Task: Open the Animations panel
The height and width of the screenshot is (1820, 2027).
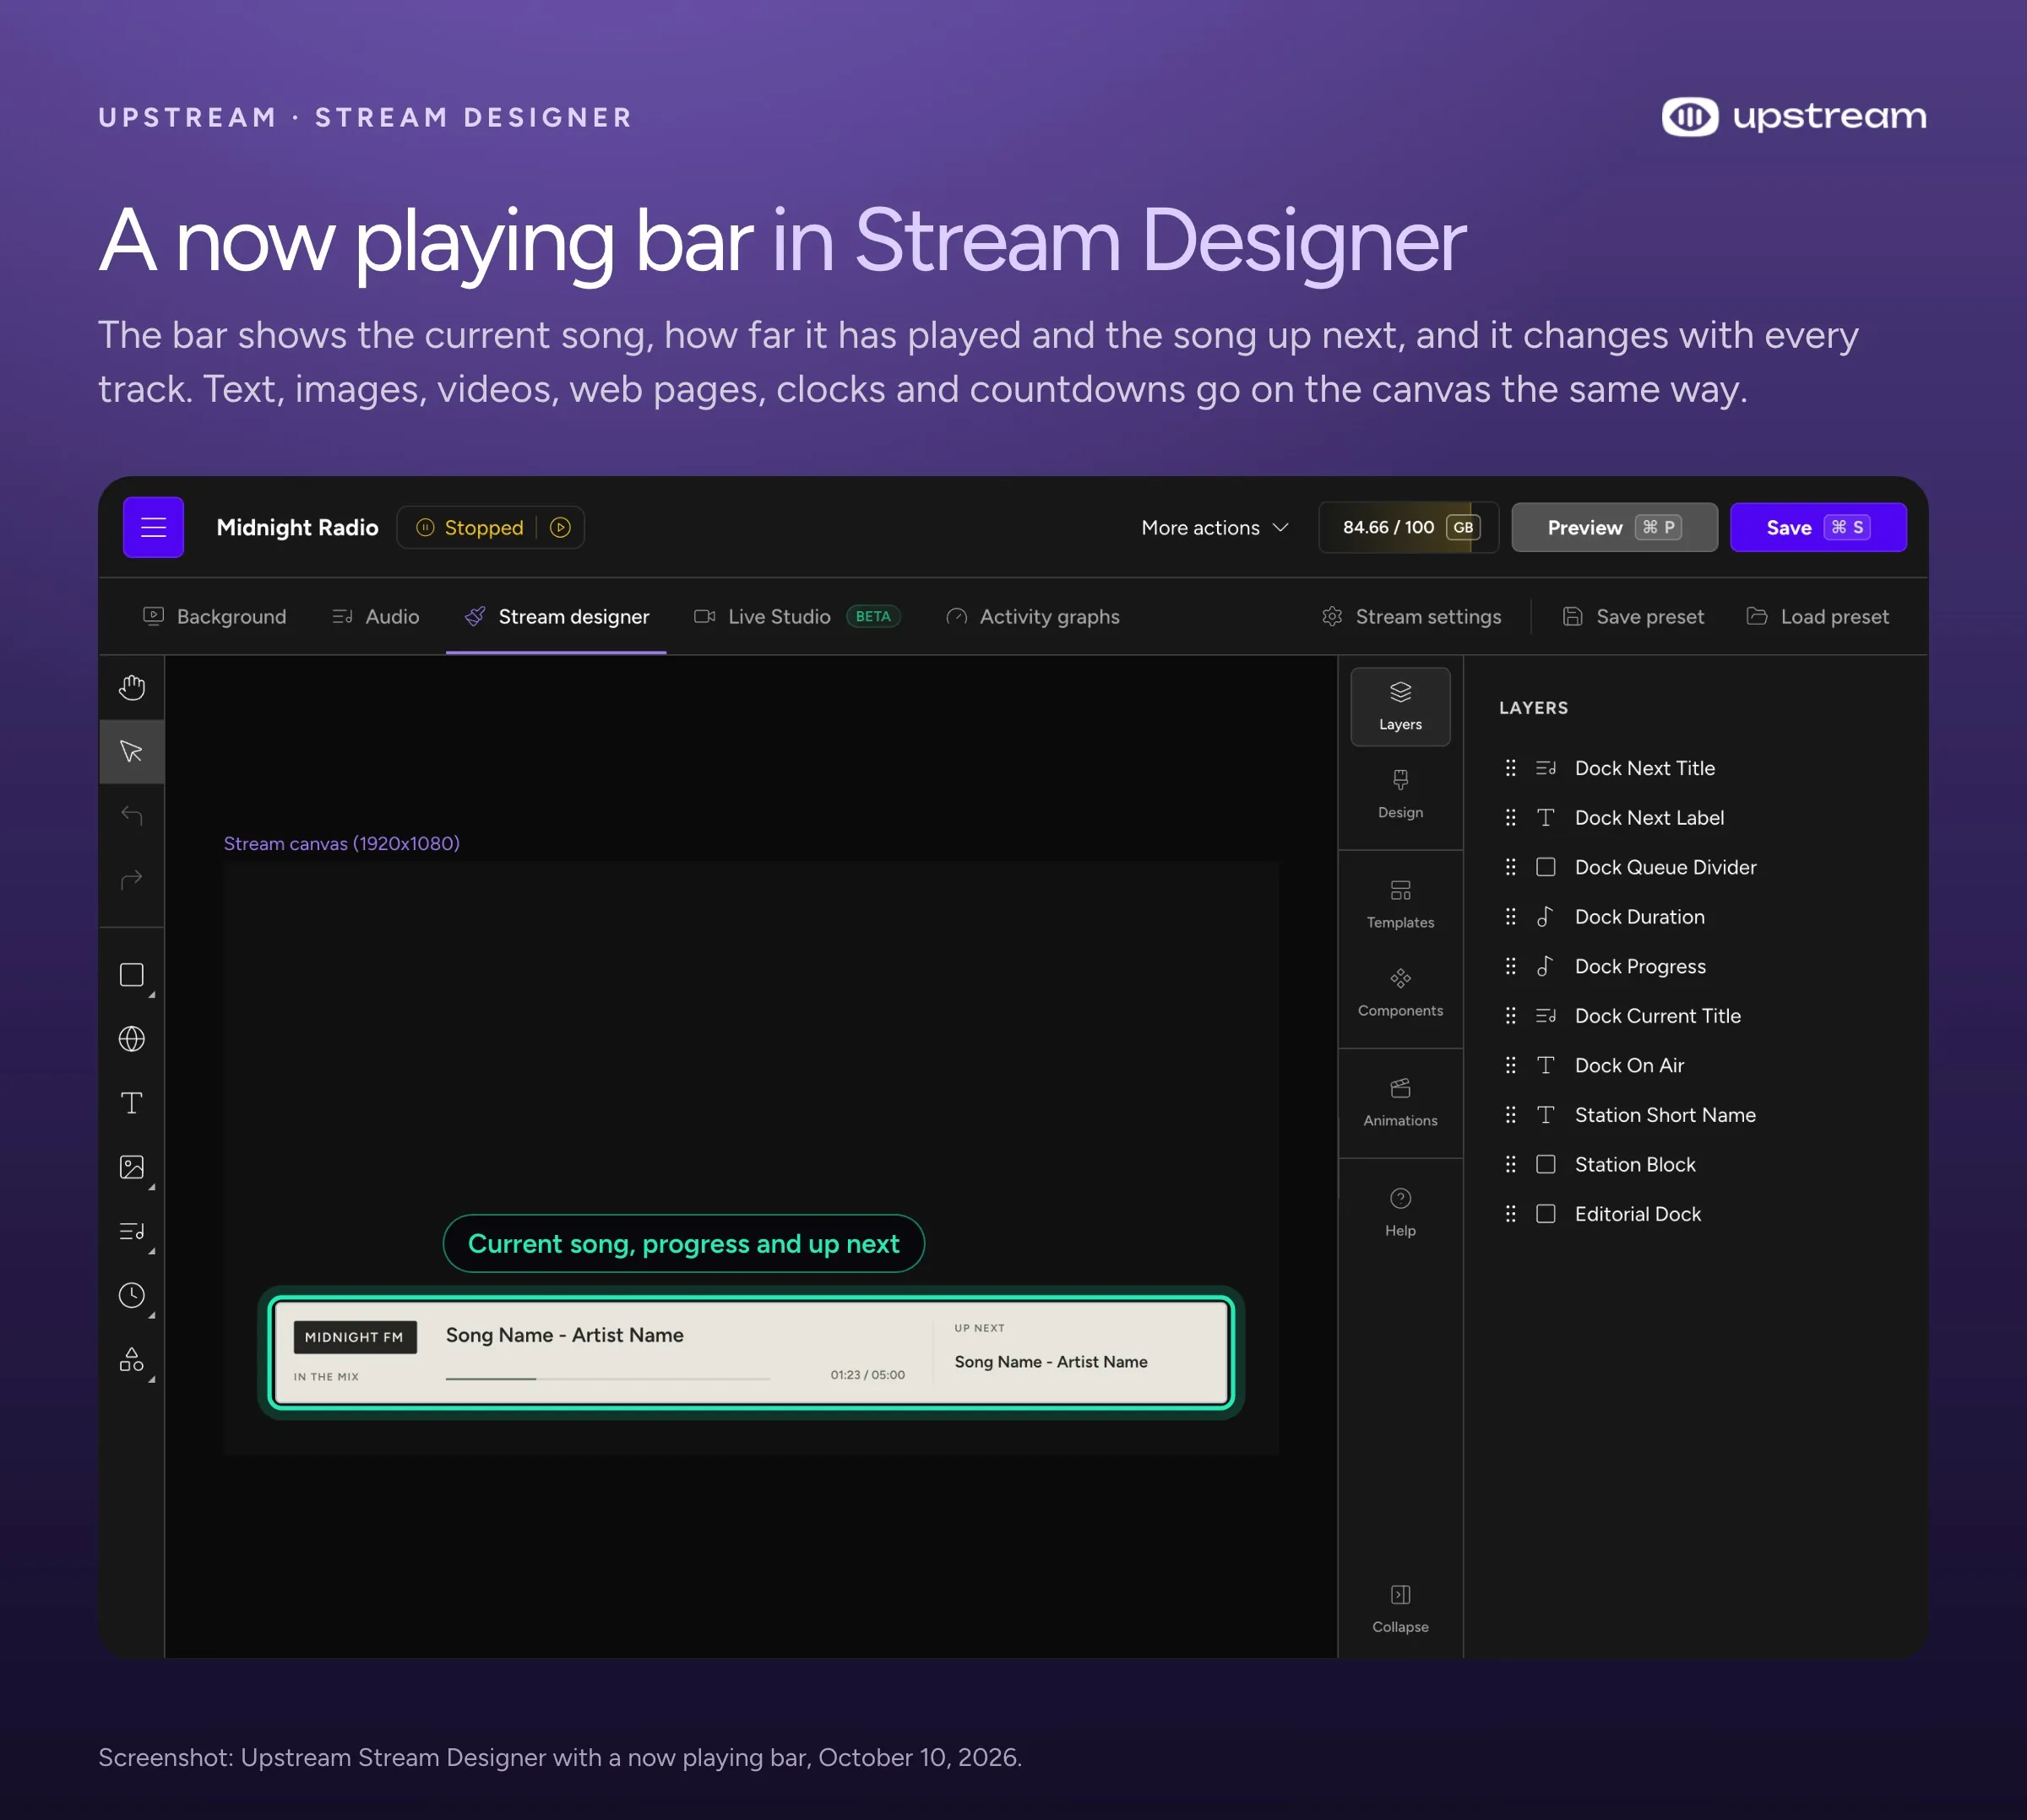Action: [1399, 1102]
